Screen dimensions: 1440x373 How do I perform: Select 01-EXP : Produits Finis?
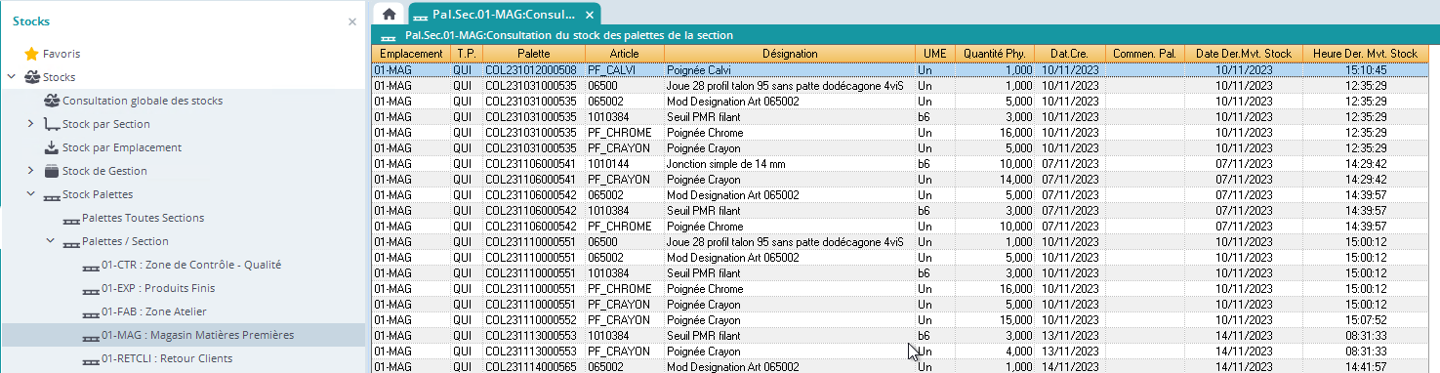158,288
